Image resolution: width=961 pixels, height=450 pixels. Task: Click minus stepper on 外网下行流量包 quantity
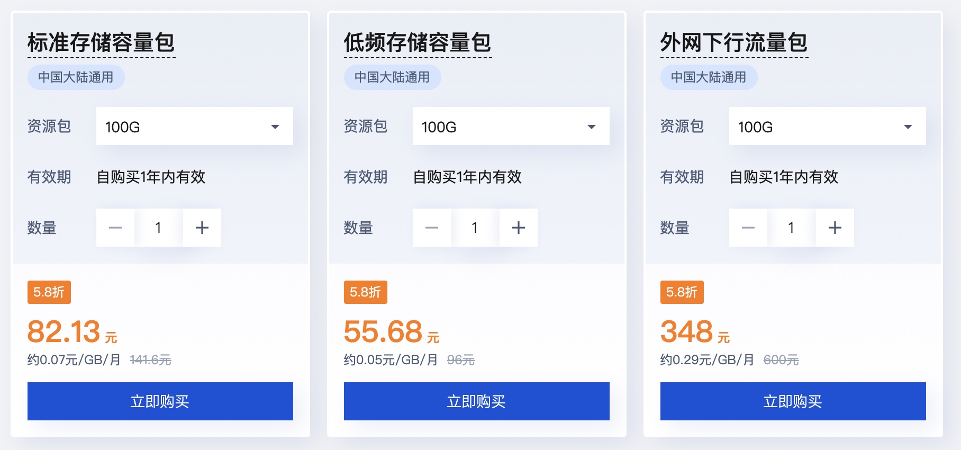pyautogui.click(x=748, y=227)
